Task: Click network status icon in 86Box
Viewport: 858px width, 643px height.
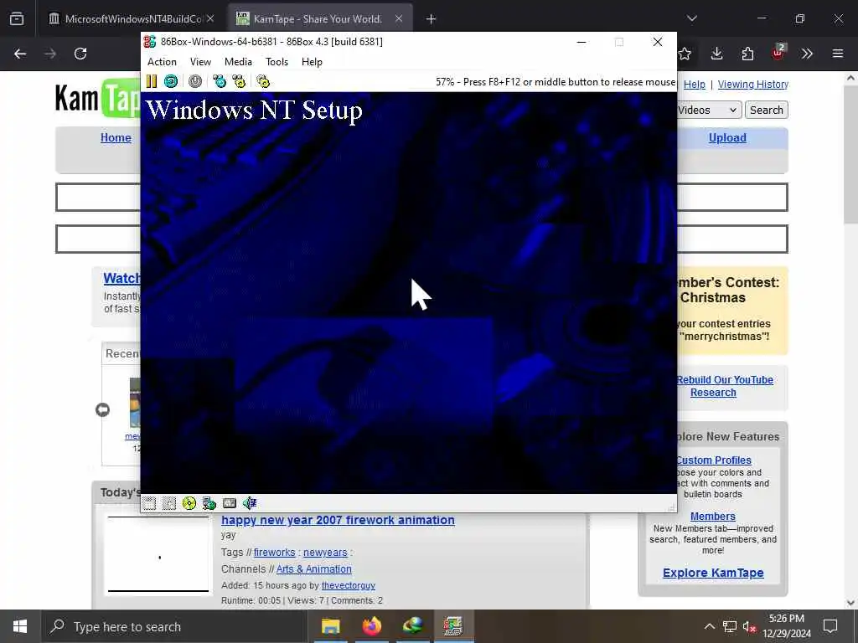Action: click(x=209, y=503)
